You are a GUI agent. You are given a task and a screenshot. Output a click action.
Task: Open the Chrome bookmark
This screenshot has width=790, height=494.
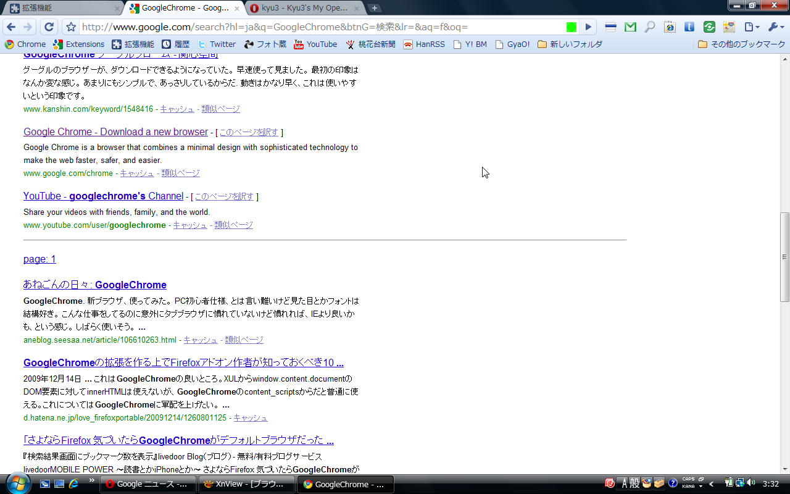25,44
